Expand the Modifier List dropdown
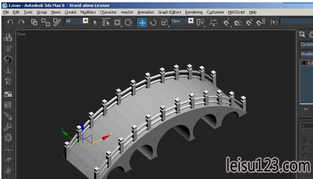Image resolution: width=313 pixels, height=179 pixels. (307, 54)
